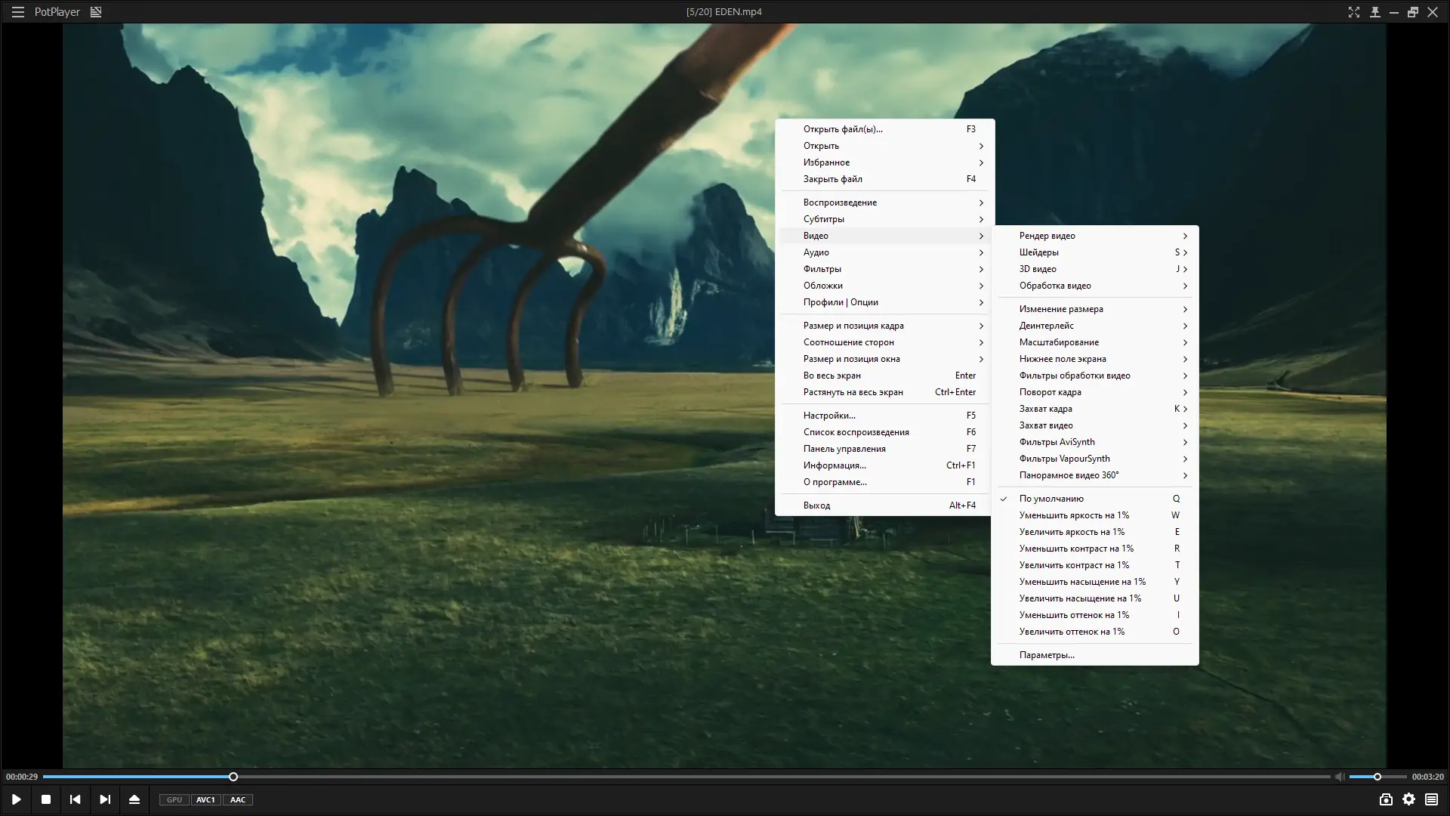Skip to the next track
Screen dimensions: 1450x816
tap(105, 799)
